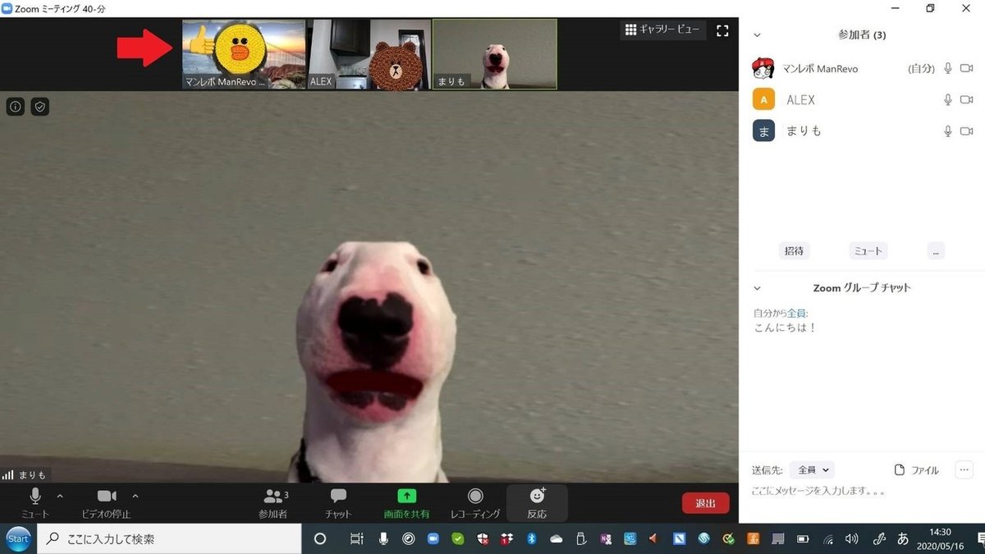Viewport: 985px width, 554px height.
Task: Show meeting information icon
Action: (x=16, y=107)
